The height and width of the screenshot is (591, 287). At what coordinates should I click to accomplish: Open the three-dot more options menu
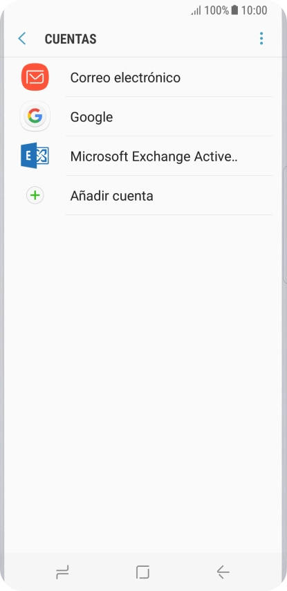[x=261, y=39]
